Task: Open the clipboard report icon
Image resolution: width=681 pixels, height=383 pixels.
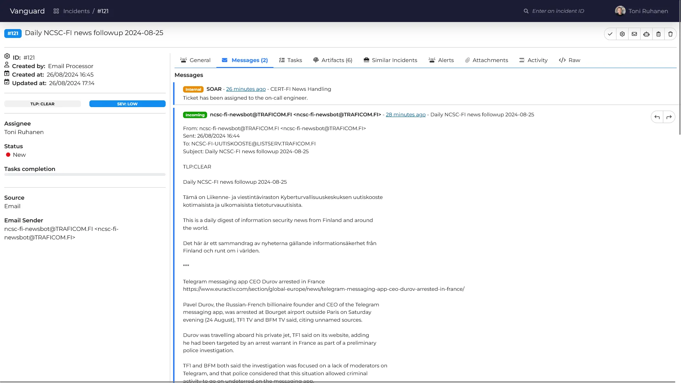Action: click(658, 34)
